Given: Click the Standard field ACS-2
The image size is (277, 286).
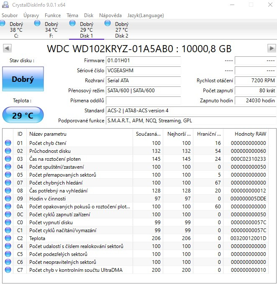Looking at the screenshot, I should 191,111.
